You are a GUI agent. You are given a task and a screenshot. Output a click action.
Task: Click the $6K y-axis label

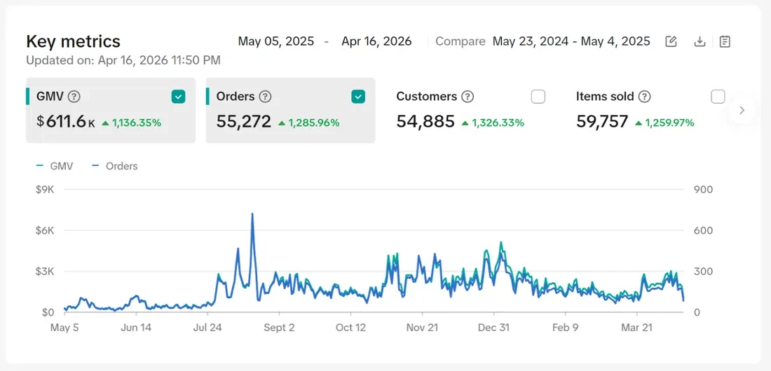point(45,230)
